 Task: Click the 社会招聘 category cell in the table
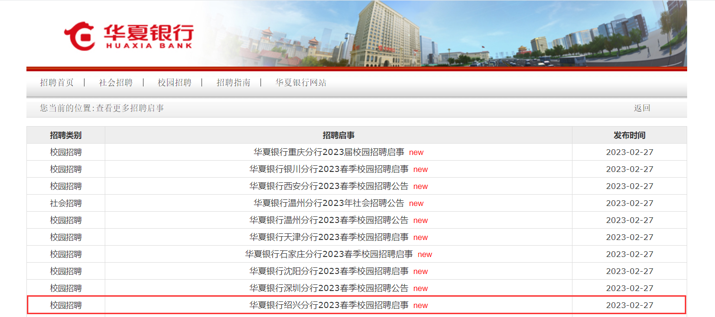[x=66, y=203]
